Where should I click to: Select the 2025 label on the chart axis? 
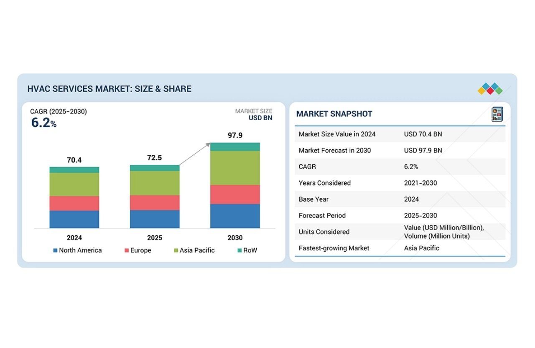(155, 237)
